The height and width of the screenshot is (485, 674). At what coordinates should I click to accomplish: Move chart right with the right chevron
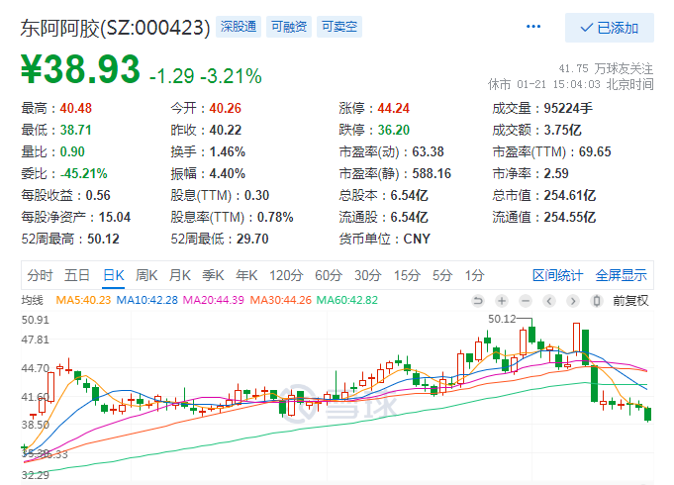click(573, 301)
